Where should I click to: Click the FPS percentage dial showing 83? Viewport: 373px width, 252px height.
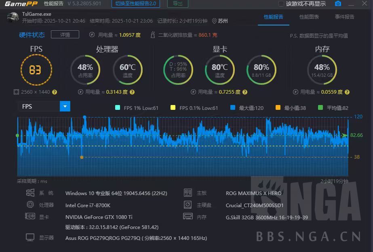point(36,69)
